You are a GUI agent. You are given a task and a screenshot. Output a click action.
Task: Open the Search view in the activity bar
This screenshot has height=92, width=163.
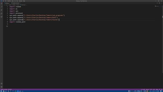point(2,7)
